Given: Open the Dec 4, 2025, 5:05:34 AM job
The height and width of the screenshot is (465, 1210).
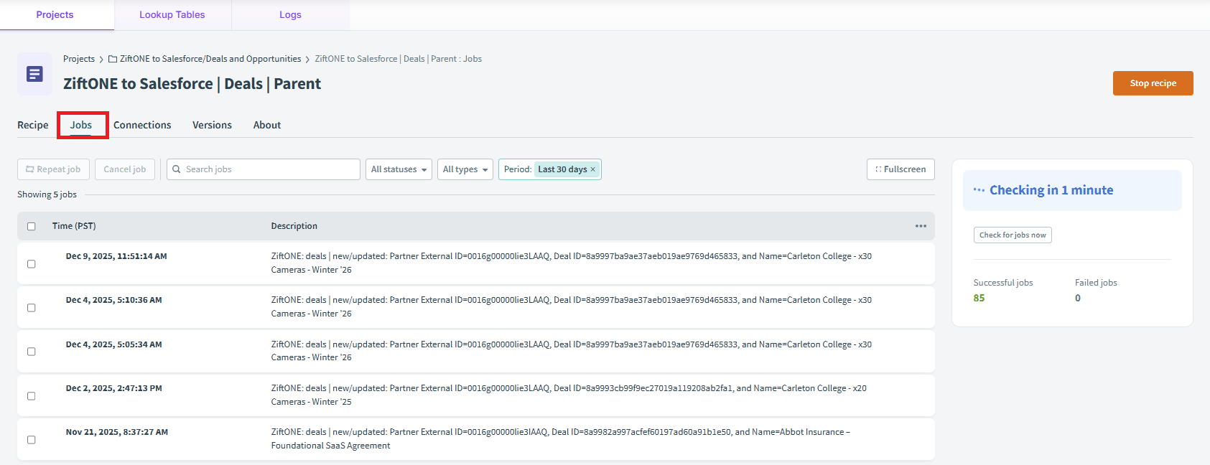Looking at the screenshot, I should click(x=476, y=351).
